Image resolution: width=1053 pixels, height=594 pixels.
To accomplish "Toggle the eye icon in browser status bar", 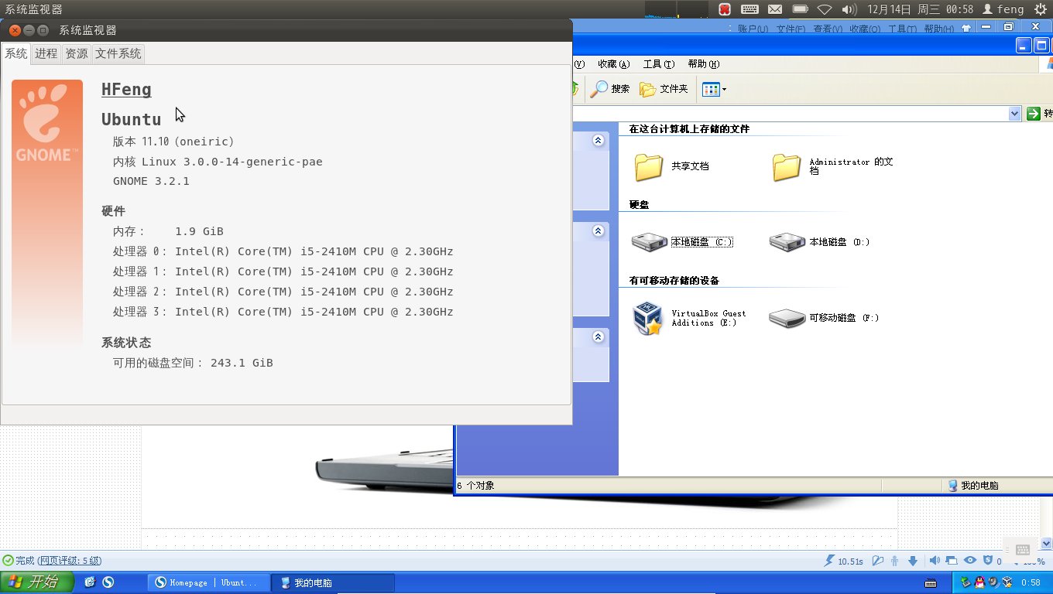I will [x=970, y=562].
